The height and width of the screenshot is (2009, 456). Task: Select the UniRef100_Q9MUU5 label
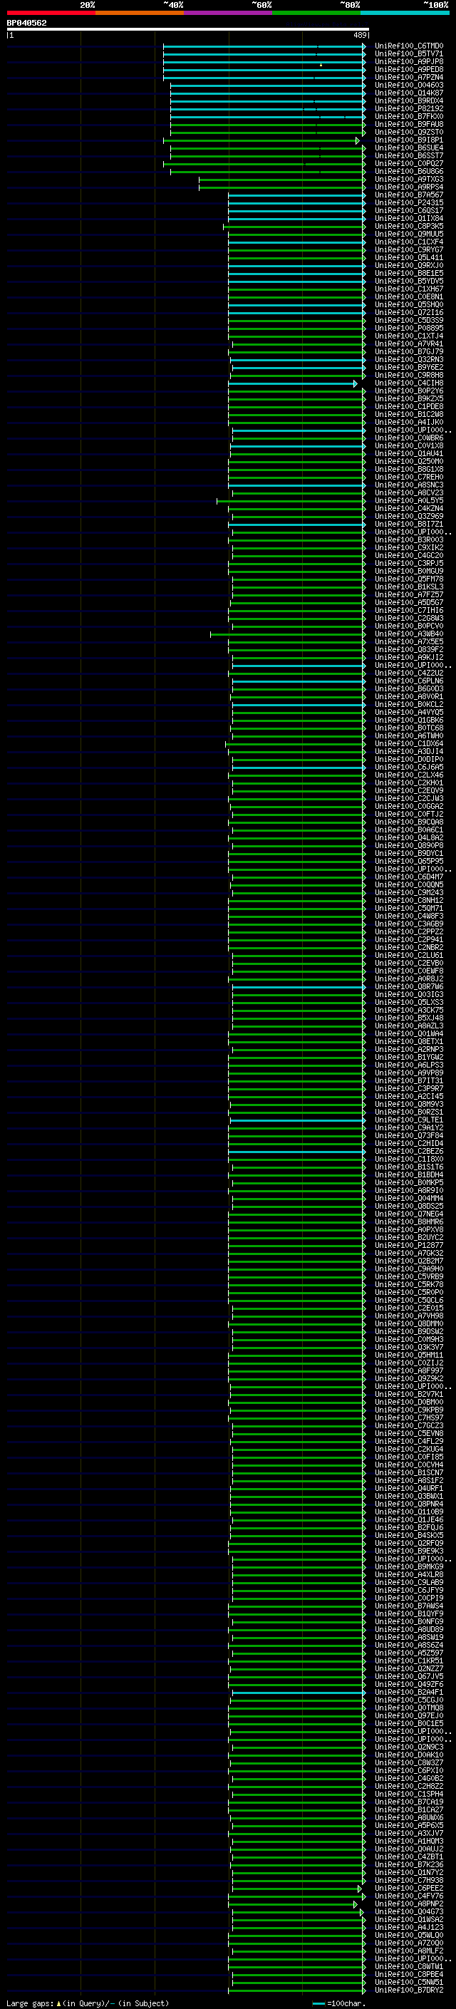click(408, 234)
